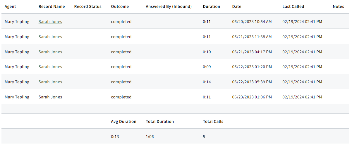352x145 pixels.
Task: Click the Record Name column header
Action: pos(52,6)
